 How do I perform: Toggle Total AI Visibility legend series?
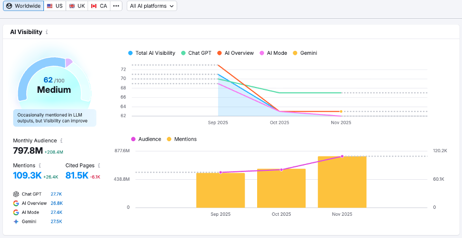[152, 53]
